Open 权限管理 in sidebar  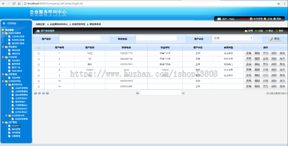[16, 136]
